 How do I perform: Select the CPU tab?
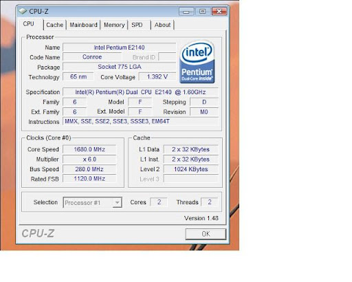[29, 24]
